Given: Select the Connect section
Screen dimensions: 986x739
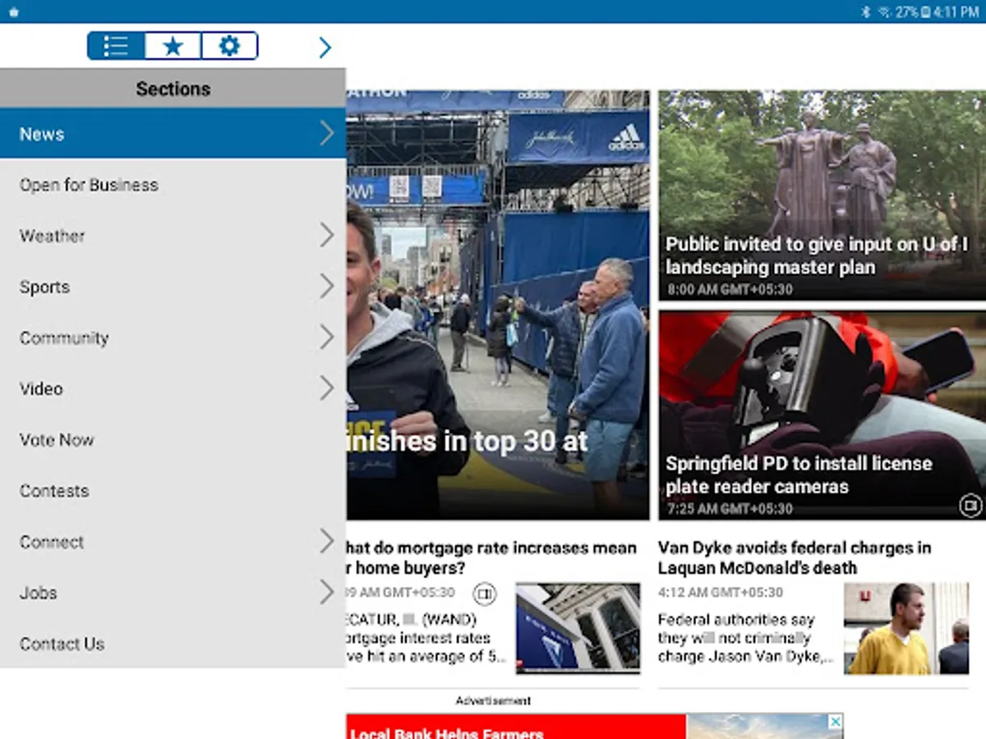Looking at the screenshot, I should [173, 541].
